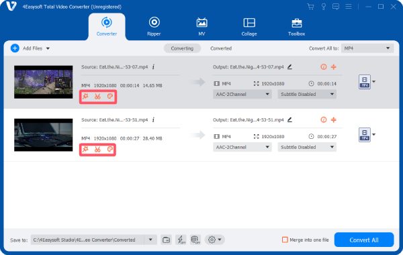The image size is (403, 255).
Task: Open the Convert All to MP4 dropdown
Action: pos(367,48)
